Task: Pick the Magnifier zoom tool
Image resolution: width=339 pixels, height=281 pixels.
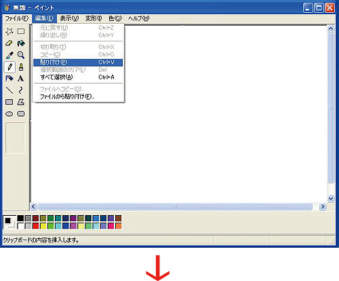Action: point(21,55)
